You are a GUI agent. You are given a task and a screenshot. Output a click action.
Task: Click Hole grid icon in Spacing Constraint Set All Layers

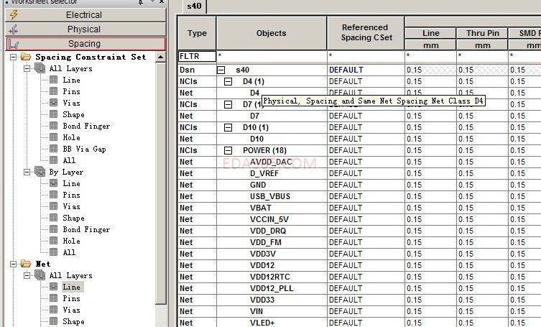pyautogui.click(x=53, y=137)
